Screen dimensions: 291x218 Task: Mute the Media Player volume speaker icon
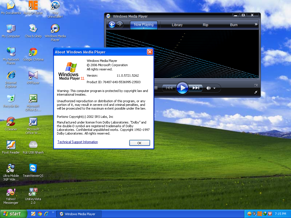(208, 88)
